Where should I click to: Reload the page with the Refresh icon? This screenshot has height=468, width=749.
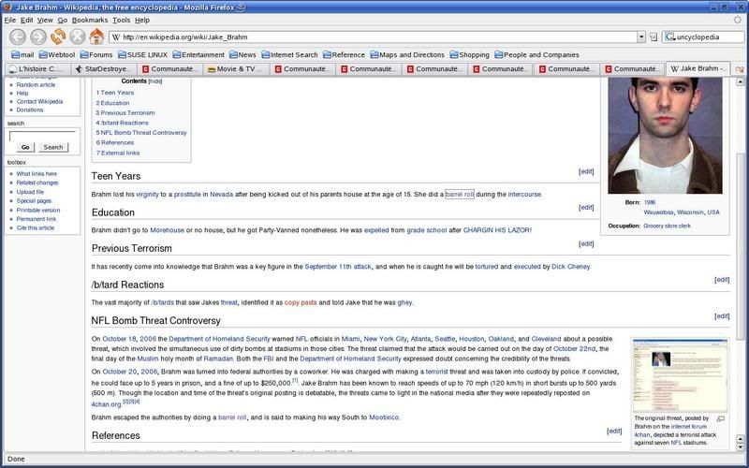(x=58, y=37)
